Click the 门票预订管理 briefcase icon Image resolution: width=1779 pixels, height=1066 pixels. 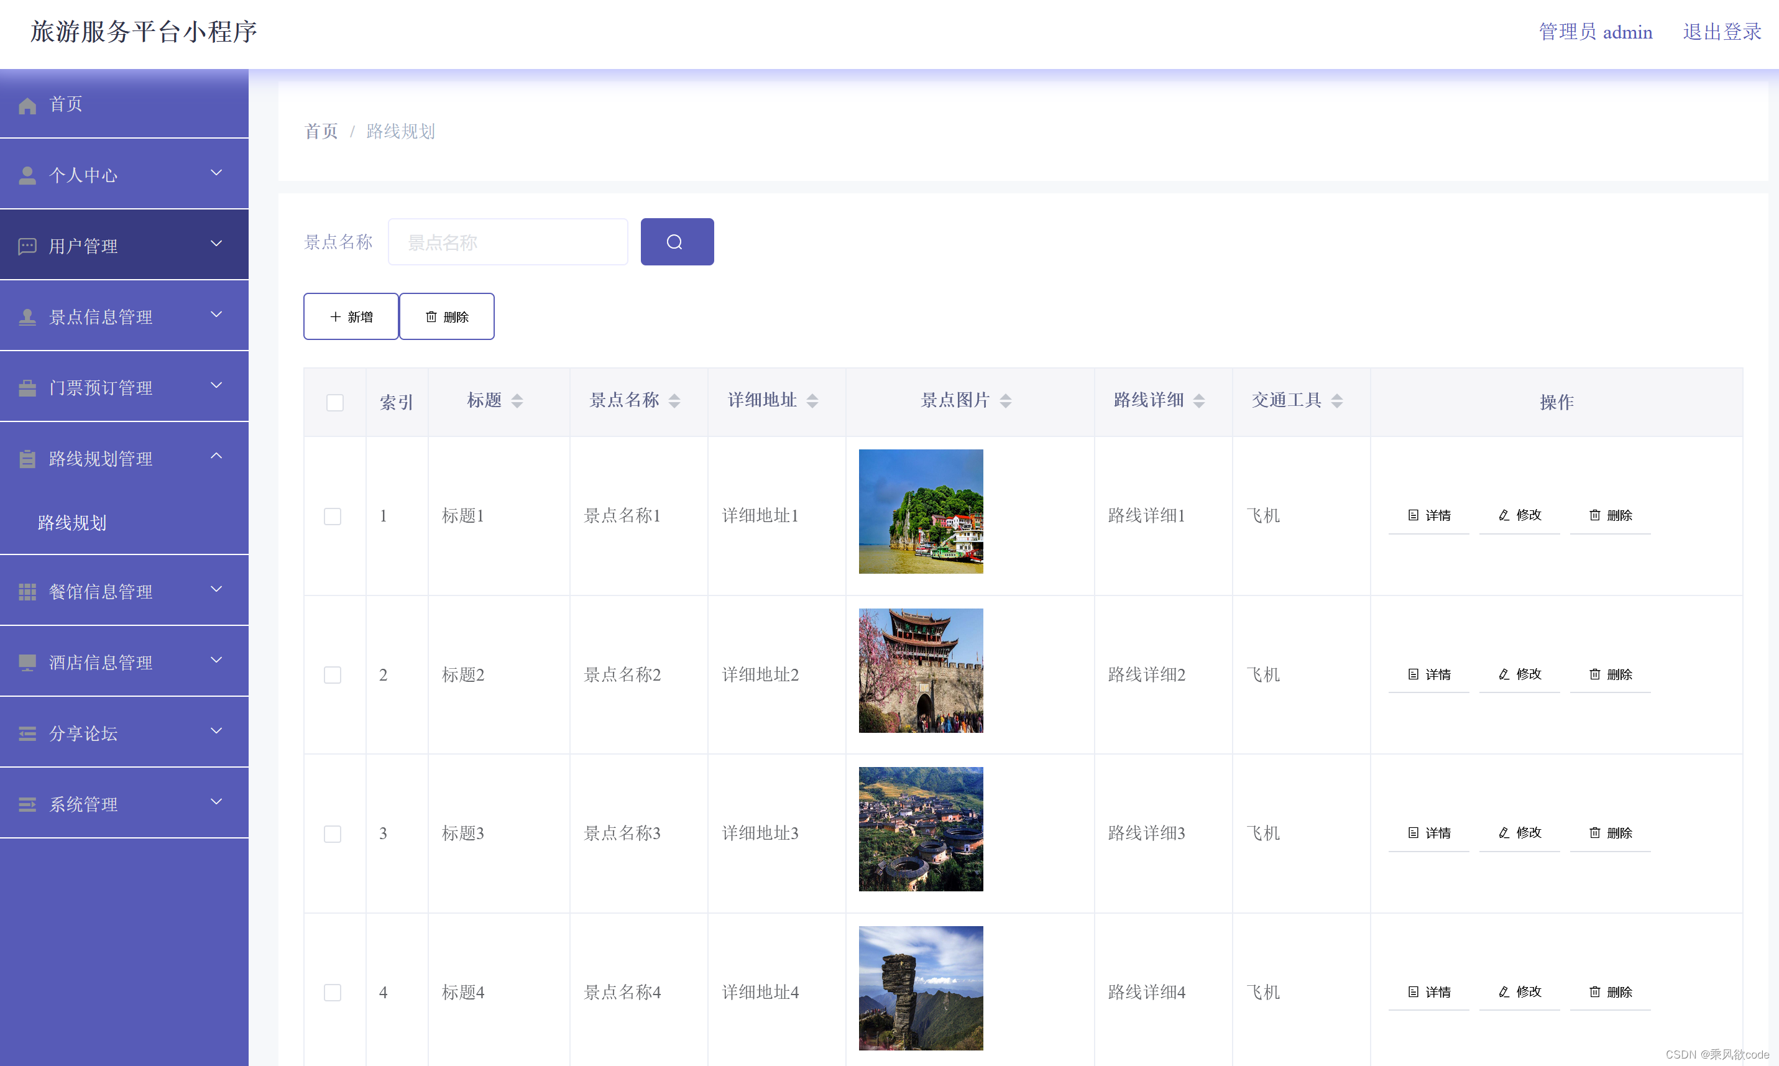click(27, 388)
